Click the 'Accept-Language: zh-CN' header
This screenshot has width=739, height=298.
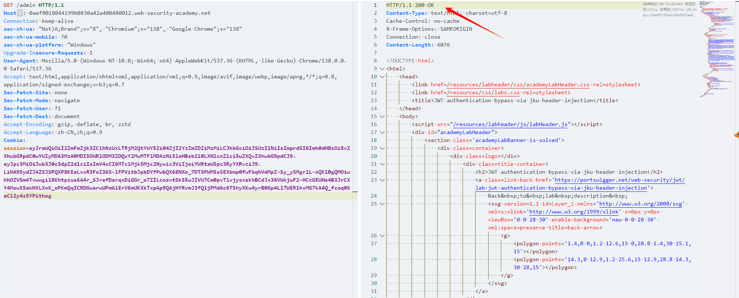53,132
